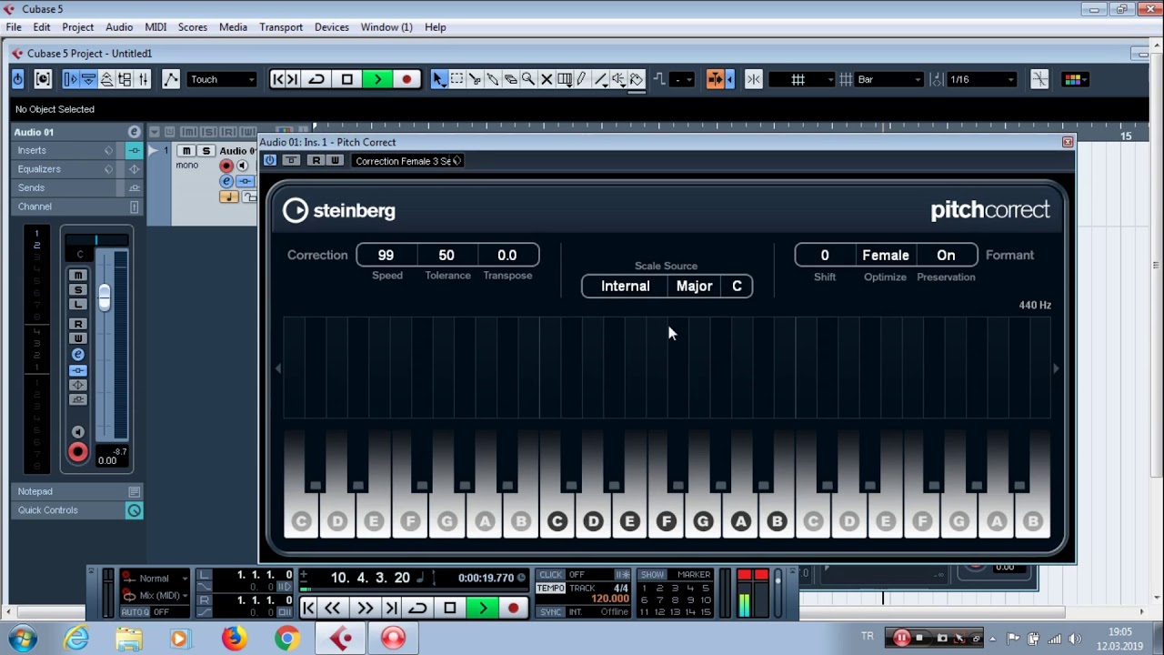Open the color selector palette
Viewport: 1164px width, 655px height.
point(1073,79)
